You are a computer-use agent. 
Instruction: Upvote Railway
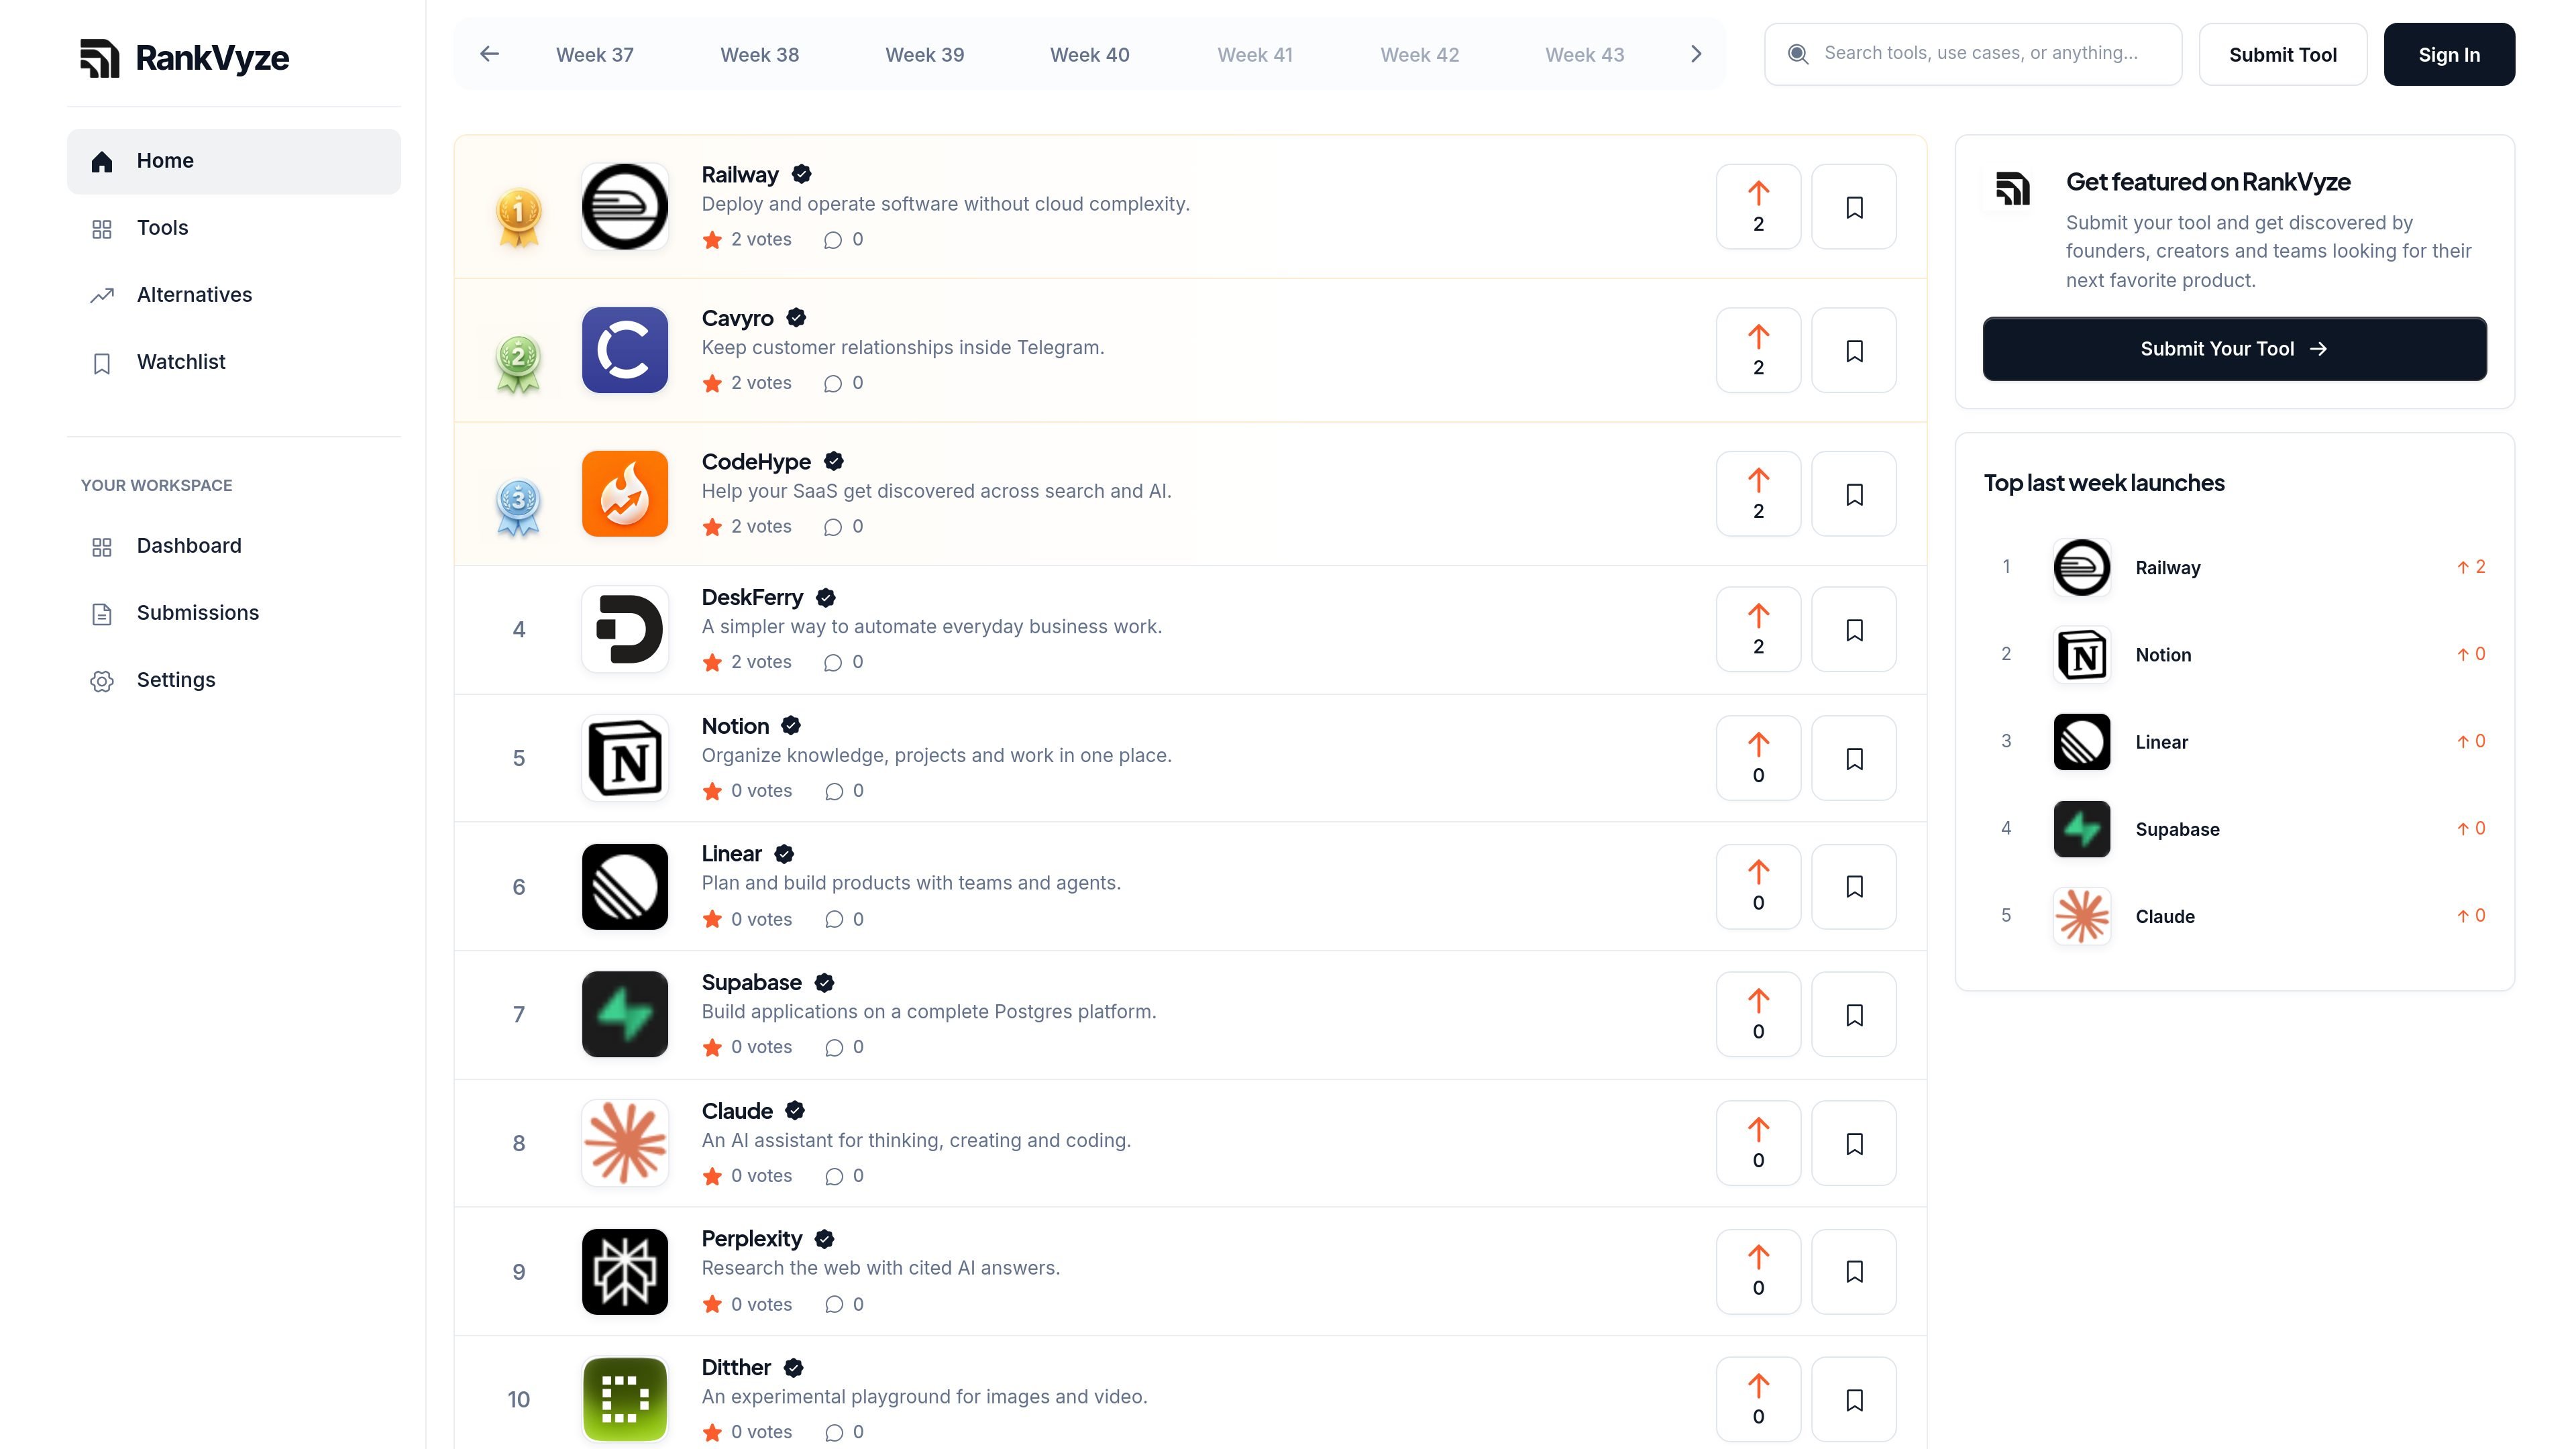pos(1758,207)
